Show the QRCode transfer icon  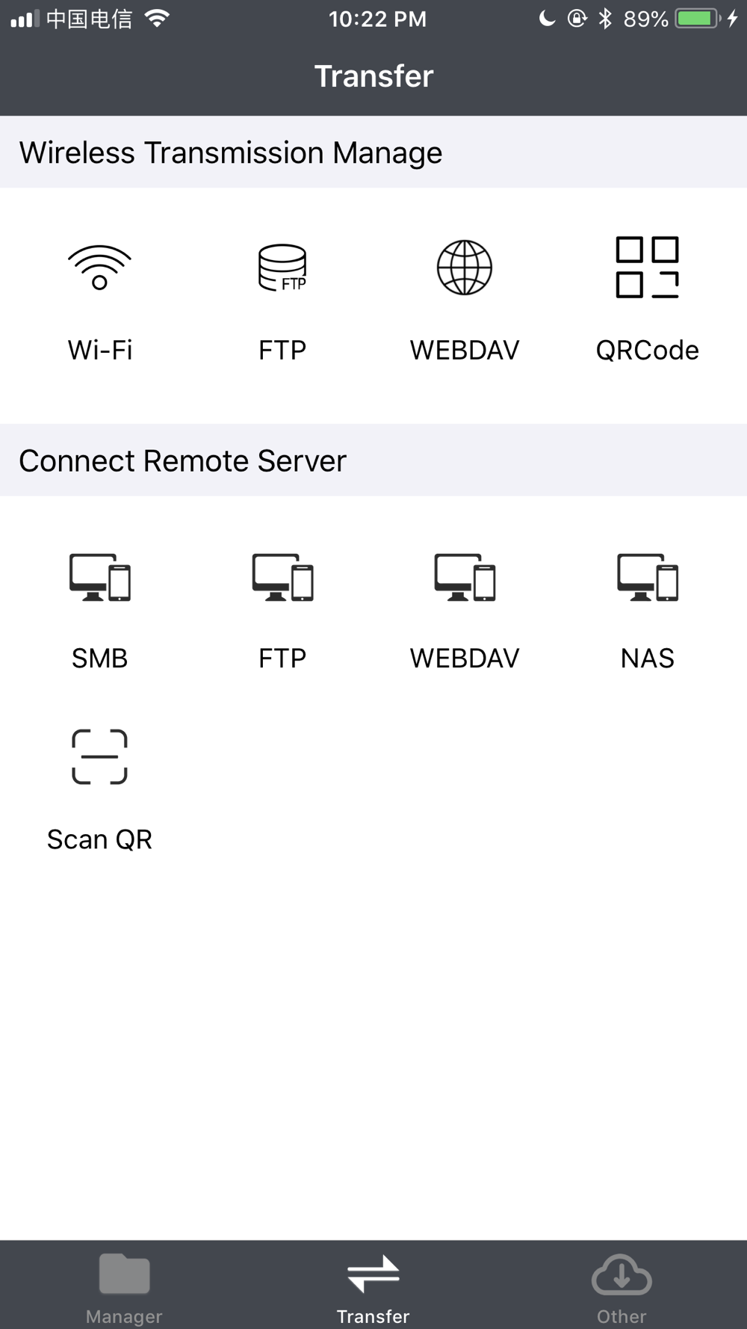pos(647,268)
